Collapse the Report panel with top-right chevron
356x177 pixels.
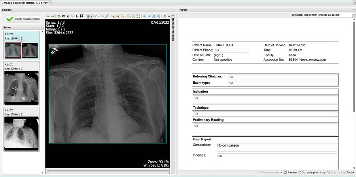[354, 10]
